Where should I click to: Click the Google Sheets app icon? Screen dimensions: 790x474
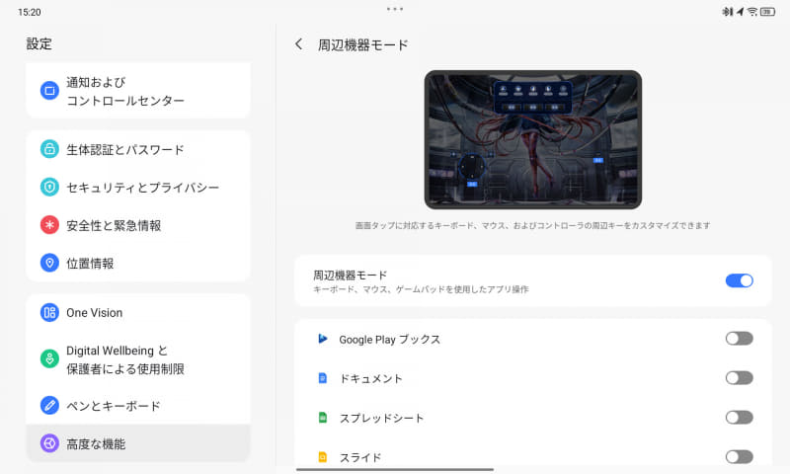coord(323,417)
